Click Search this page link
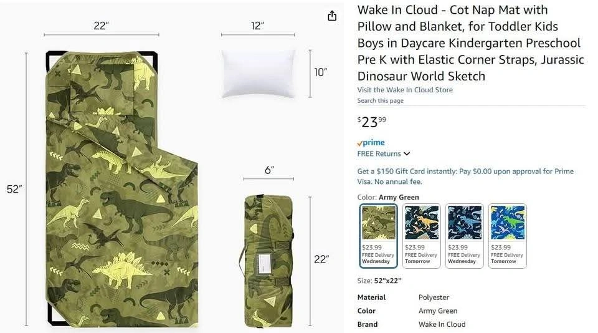 tap(380, 100)
